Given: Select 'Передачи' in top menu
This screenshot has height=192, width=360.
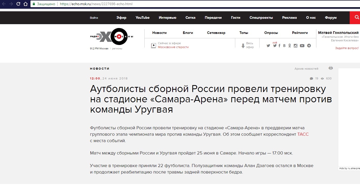Looking at the screenshot, I should pyautogui.click(x=213, y=18).
